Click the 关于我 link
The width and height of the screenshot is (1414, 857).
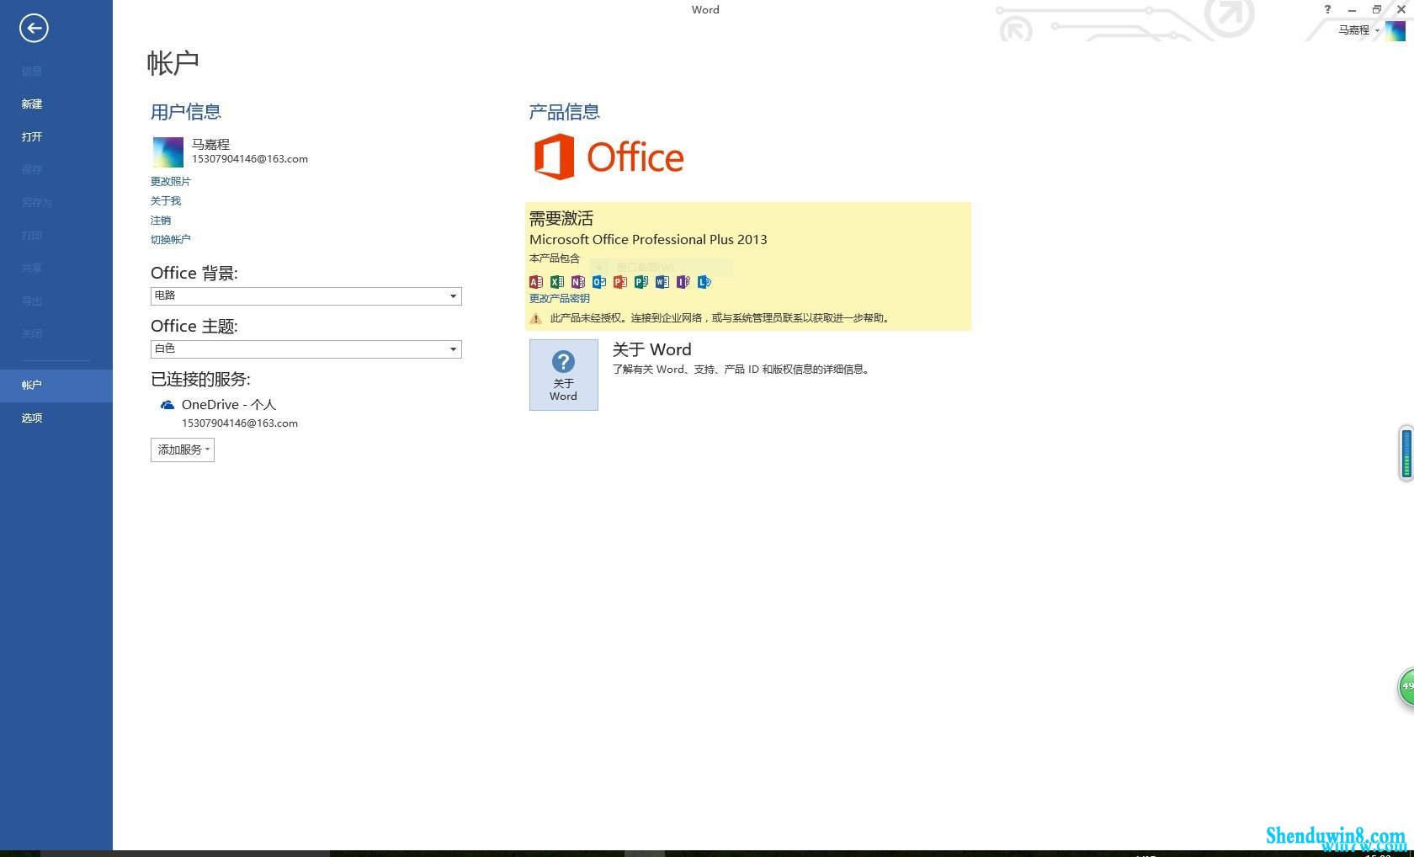[166, 200]
